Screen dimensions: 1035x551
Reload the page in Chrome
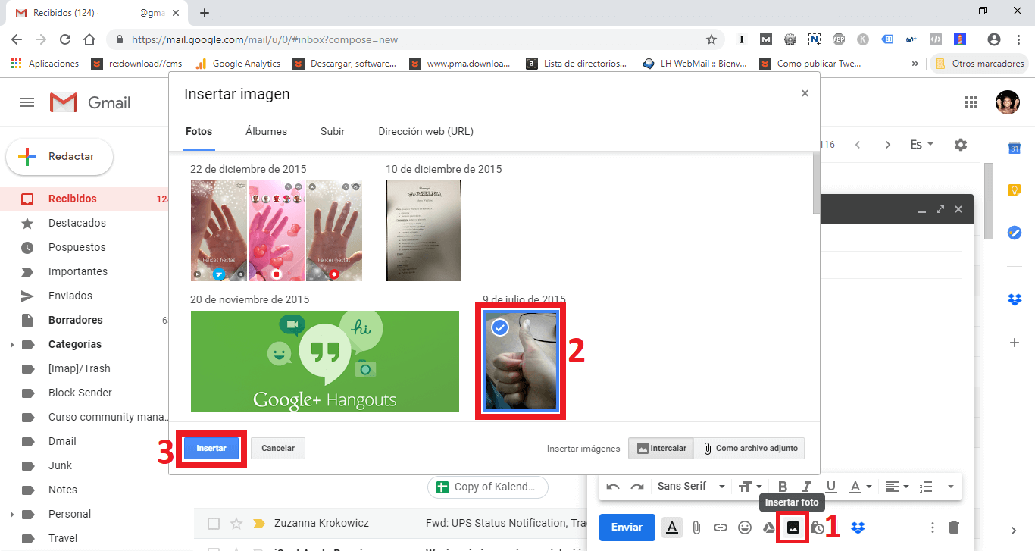point(65,39)
